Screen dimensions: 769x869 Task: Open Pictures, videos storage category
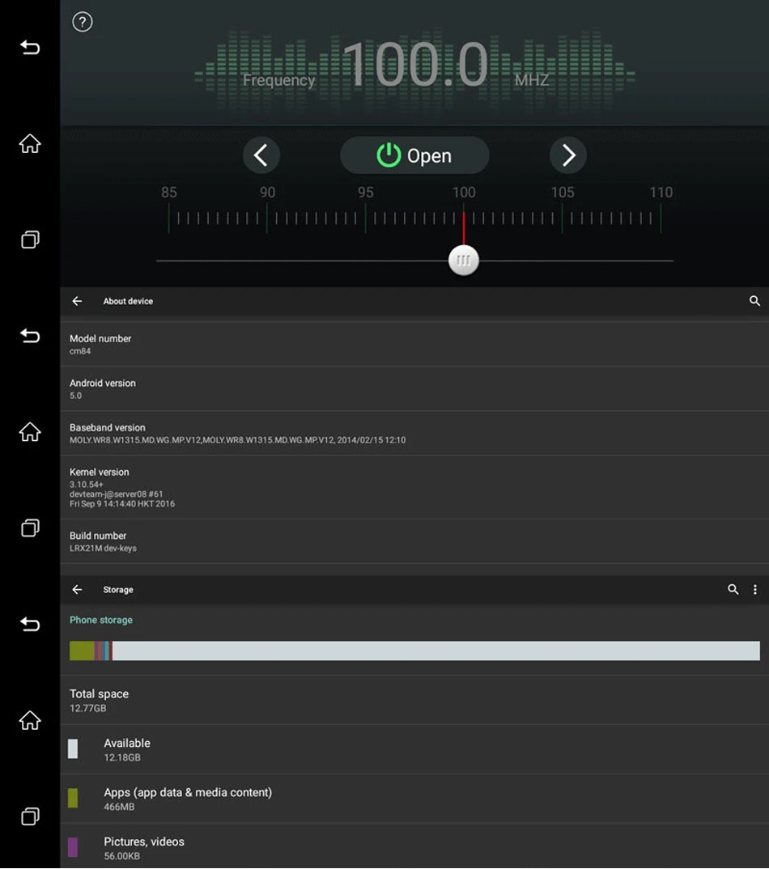tap(414, 847)
